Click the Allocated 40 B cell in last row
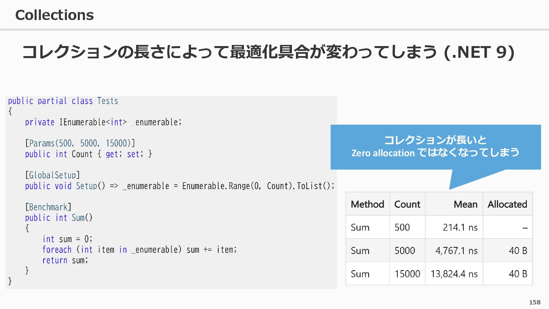The width and height of the screenshot is (549, 309). click(x=518, y=274)
